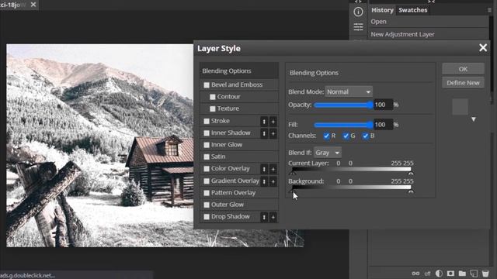Viewport: 497px width, 279px height.
Task: Click the Define New button
Action: click(x=463, y=83)
